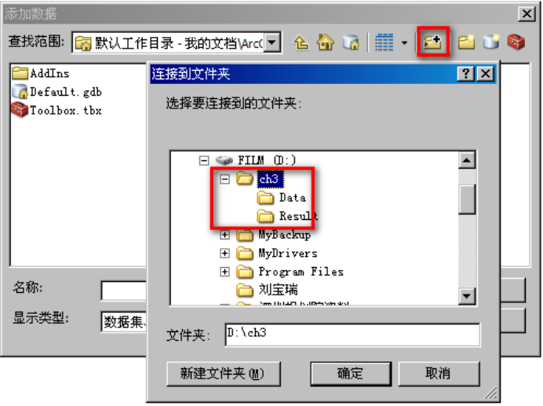Viewport: 543px width, 406px height.
Task: Collapse the FILM (D:) drive node
Action: (204, 160)
